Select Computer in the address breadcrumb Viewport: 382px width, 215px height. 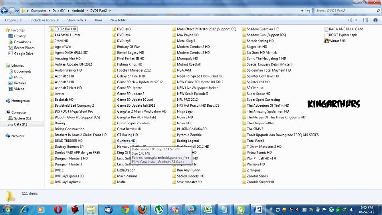click(38, 11)
